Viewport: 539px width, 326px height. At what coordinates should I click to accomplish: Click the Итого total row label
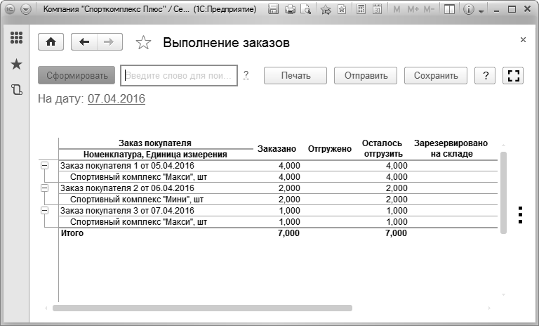pyautogui.click(x=72, y=233)
